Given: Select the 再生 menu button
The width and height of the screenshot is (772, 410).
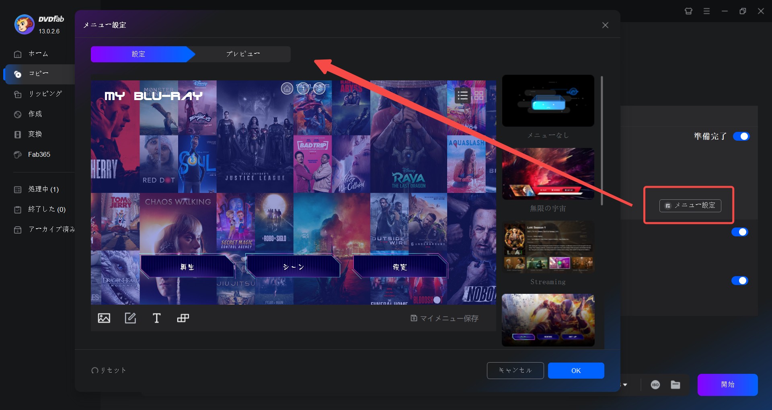Looking at the screenshot, I should [187, 266].
